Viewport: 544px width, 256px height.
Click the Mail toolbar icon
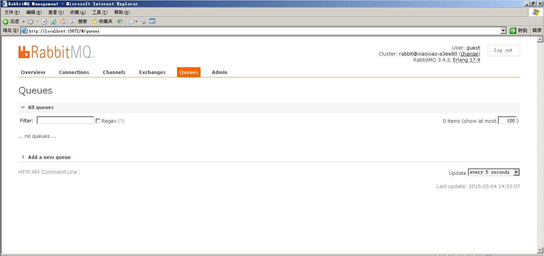[x=132, y=22]
